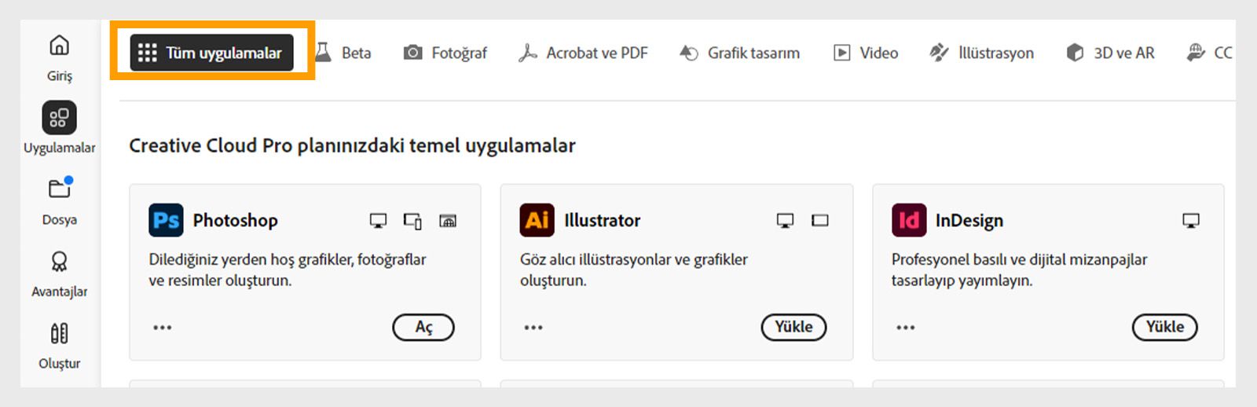The width and height of the screenshot is (1257, 407).
Task: Install InDesign with the Yükle button
Action: 1165,327
